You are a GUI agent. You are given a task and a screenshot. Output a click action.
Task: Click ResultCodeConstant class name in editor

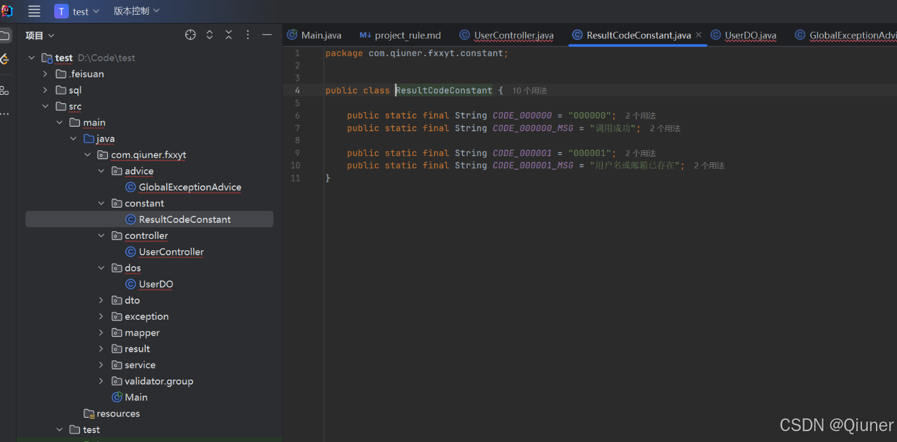point(444,90)
